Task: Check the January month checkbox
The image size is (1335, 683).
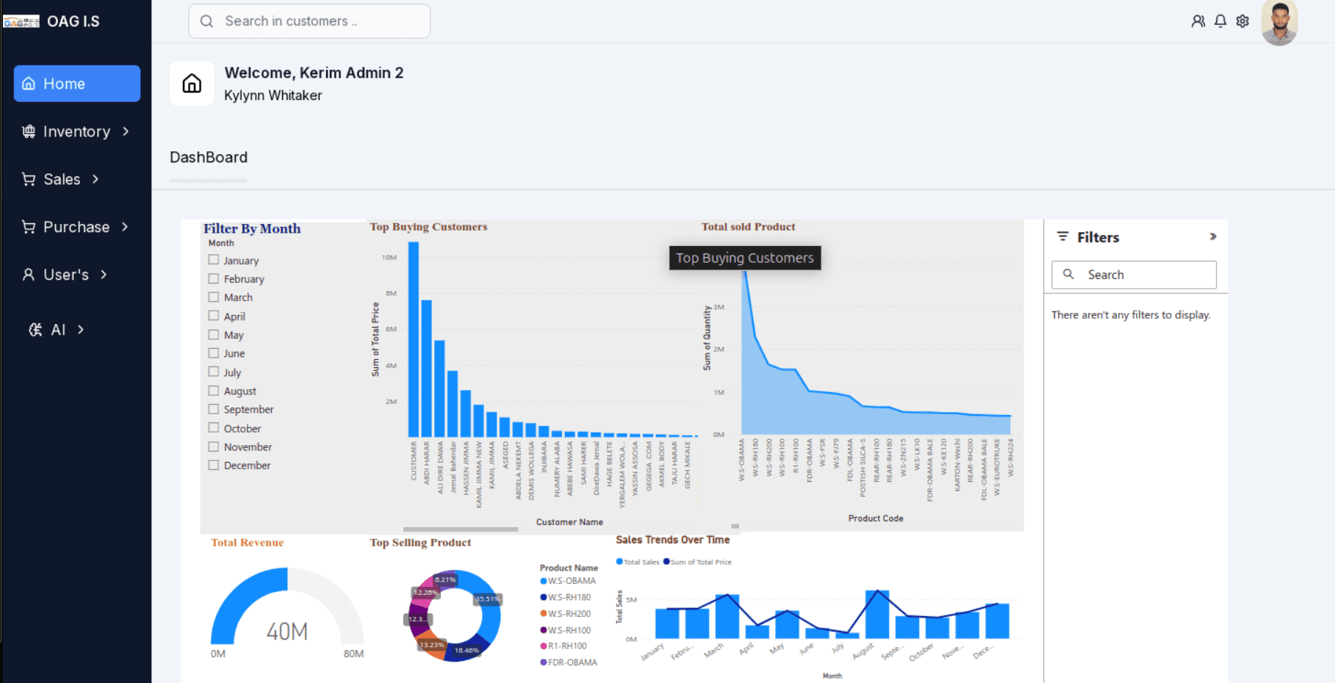Action: tap(214, 260)
